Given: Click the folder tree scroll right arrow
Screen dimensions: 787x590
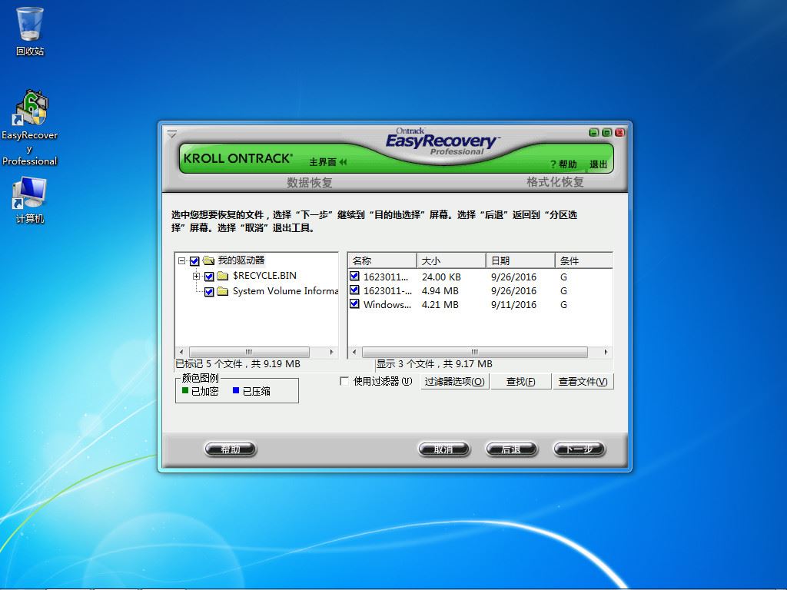Looking at the screenshot, I should click(x=332, y=352).
